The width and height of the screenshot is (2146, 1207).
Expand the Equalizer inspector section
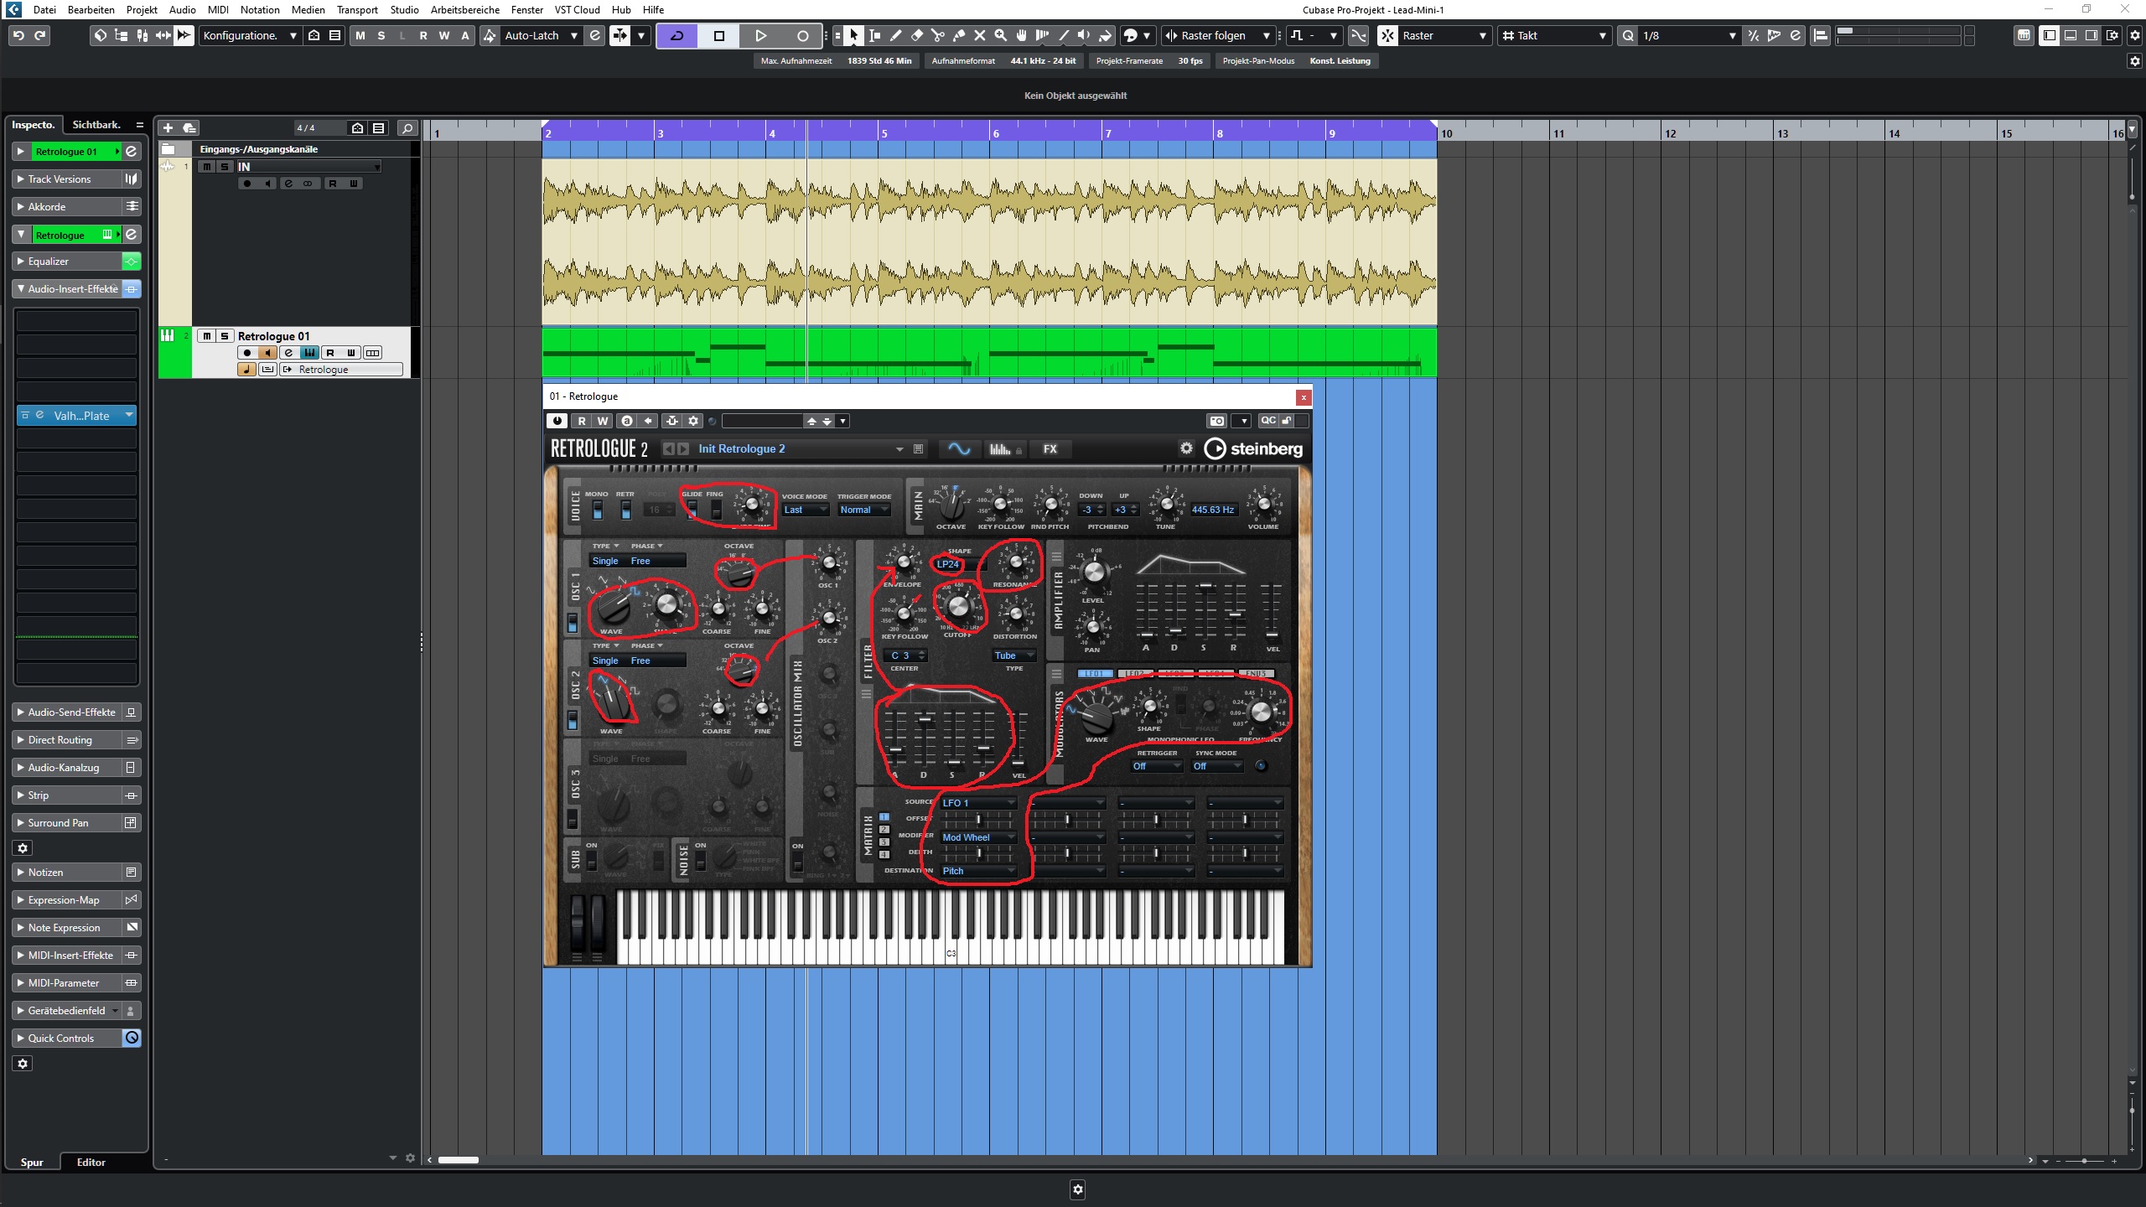tap(49, 262)
